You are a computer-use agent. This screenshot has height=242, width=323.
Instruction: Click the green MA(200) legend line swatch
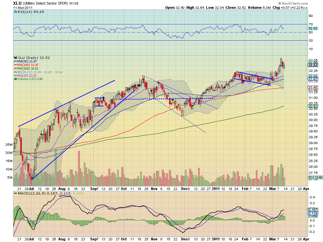(15, 68)
